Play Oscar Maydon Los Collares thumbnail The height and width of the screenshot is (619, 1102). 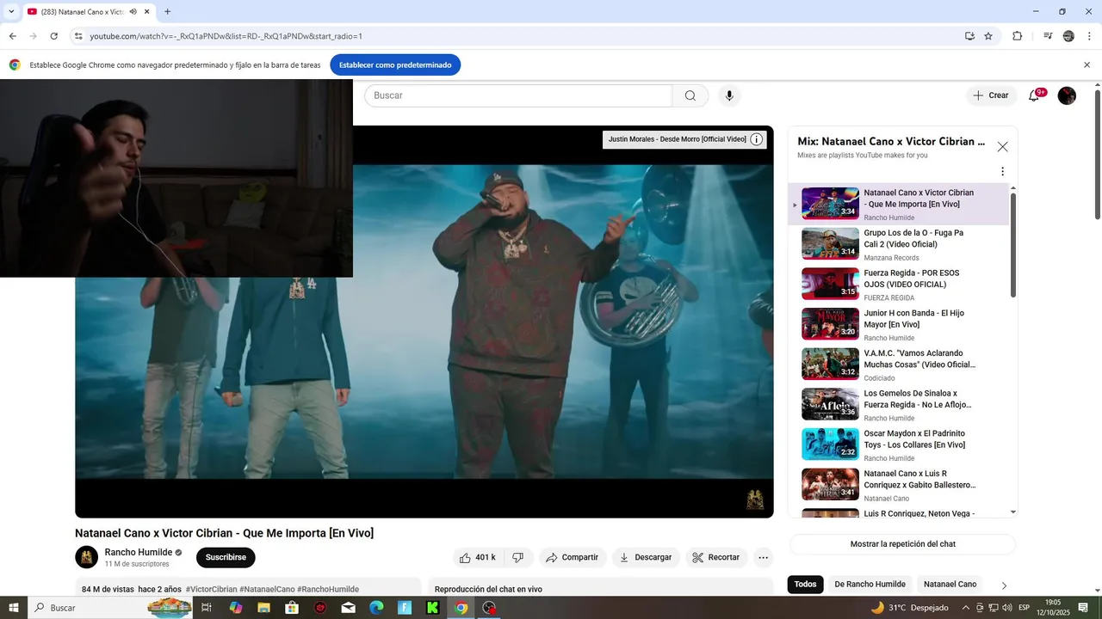click(x=830, y=444)
